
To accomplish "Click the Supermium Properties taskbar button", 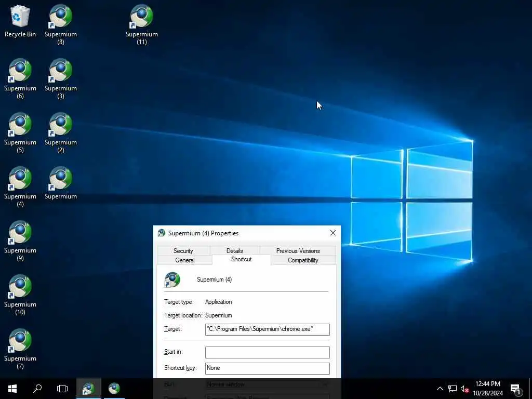I will click(88, 389).
